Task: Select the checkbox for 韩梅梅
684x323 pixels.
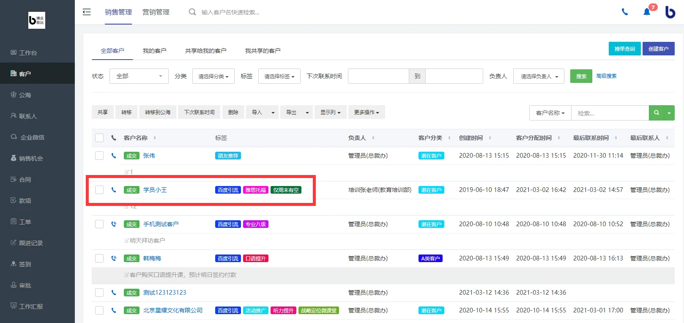Action: [99, 258]
